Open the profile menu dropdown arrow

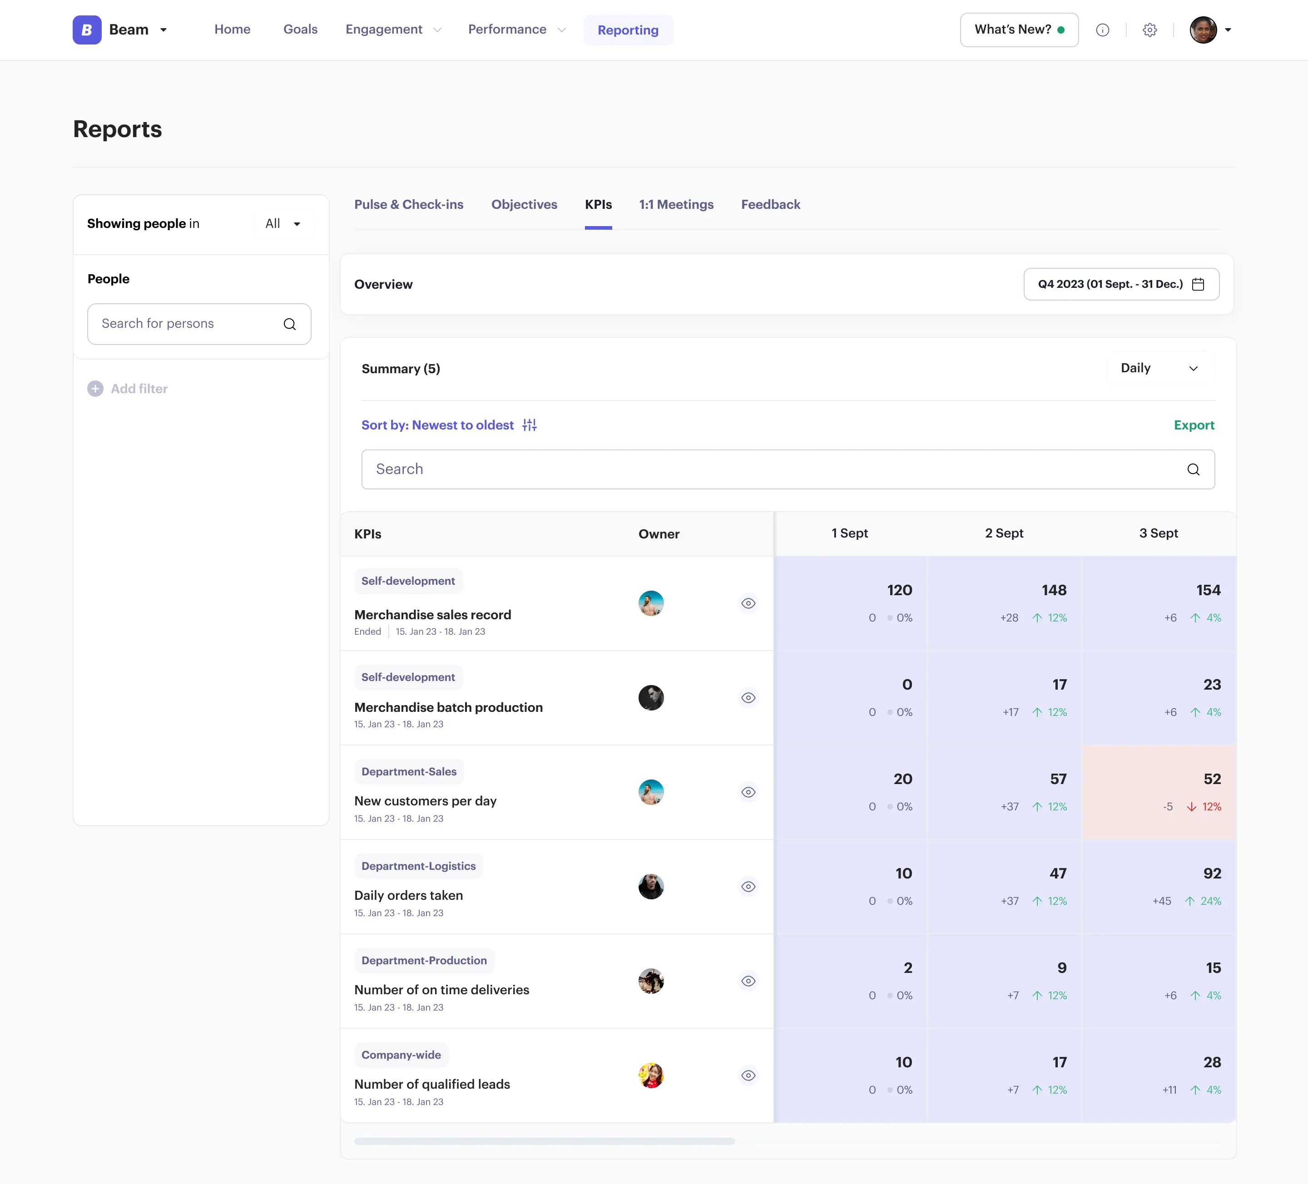[1228, 30]
